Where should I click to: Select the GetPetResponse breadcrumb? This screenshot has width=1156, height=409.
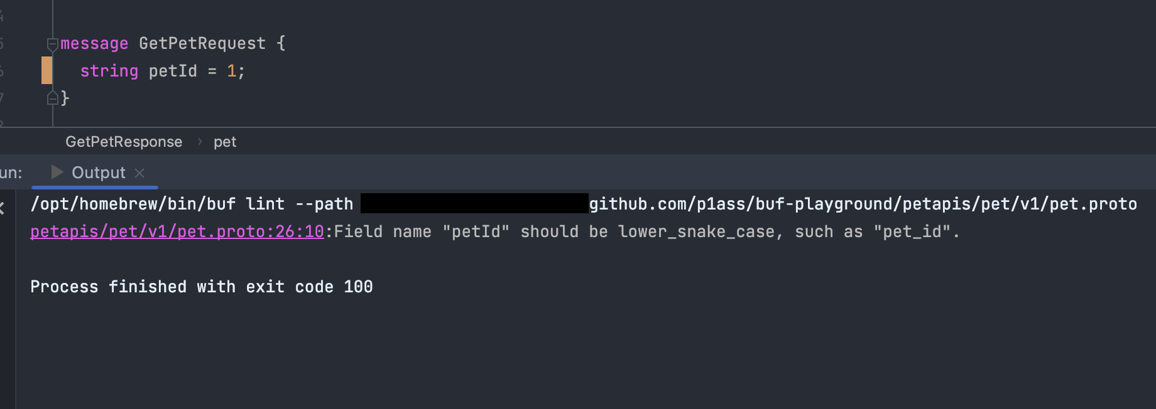point(124,142)
